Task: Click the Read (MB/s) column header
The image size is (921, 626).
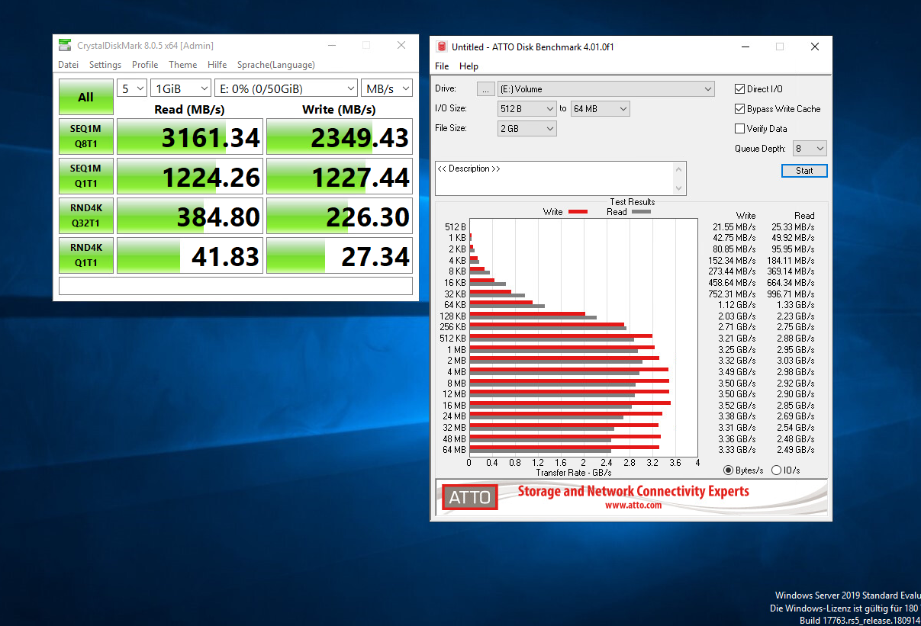Action: [x=189, y=109]
